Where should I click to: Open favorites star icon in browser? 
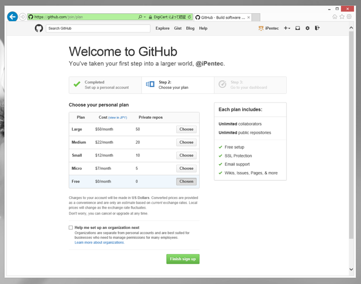[342, 16]
